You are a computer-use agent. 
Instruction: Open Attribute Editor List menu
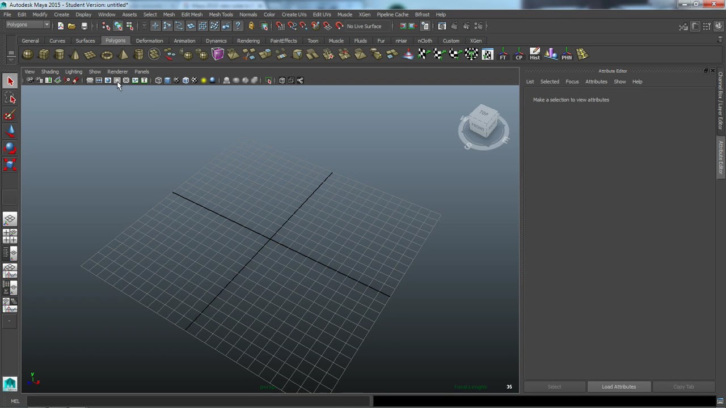(x=530, y=82)
